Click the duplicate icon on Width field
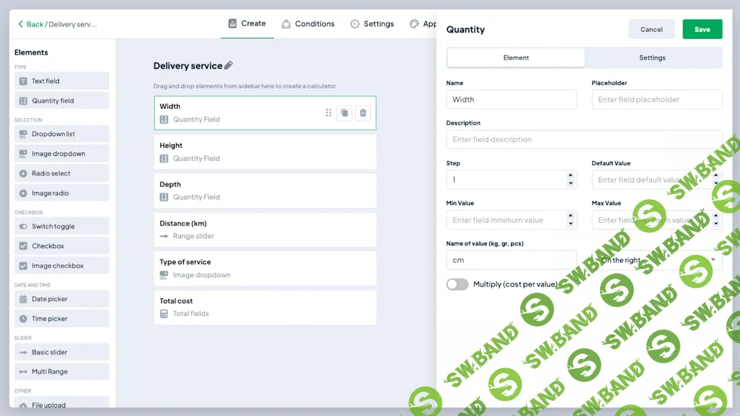The height and width of the screenshot is (416, 740). 344,113
